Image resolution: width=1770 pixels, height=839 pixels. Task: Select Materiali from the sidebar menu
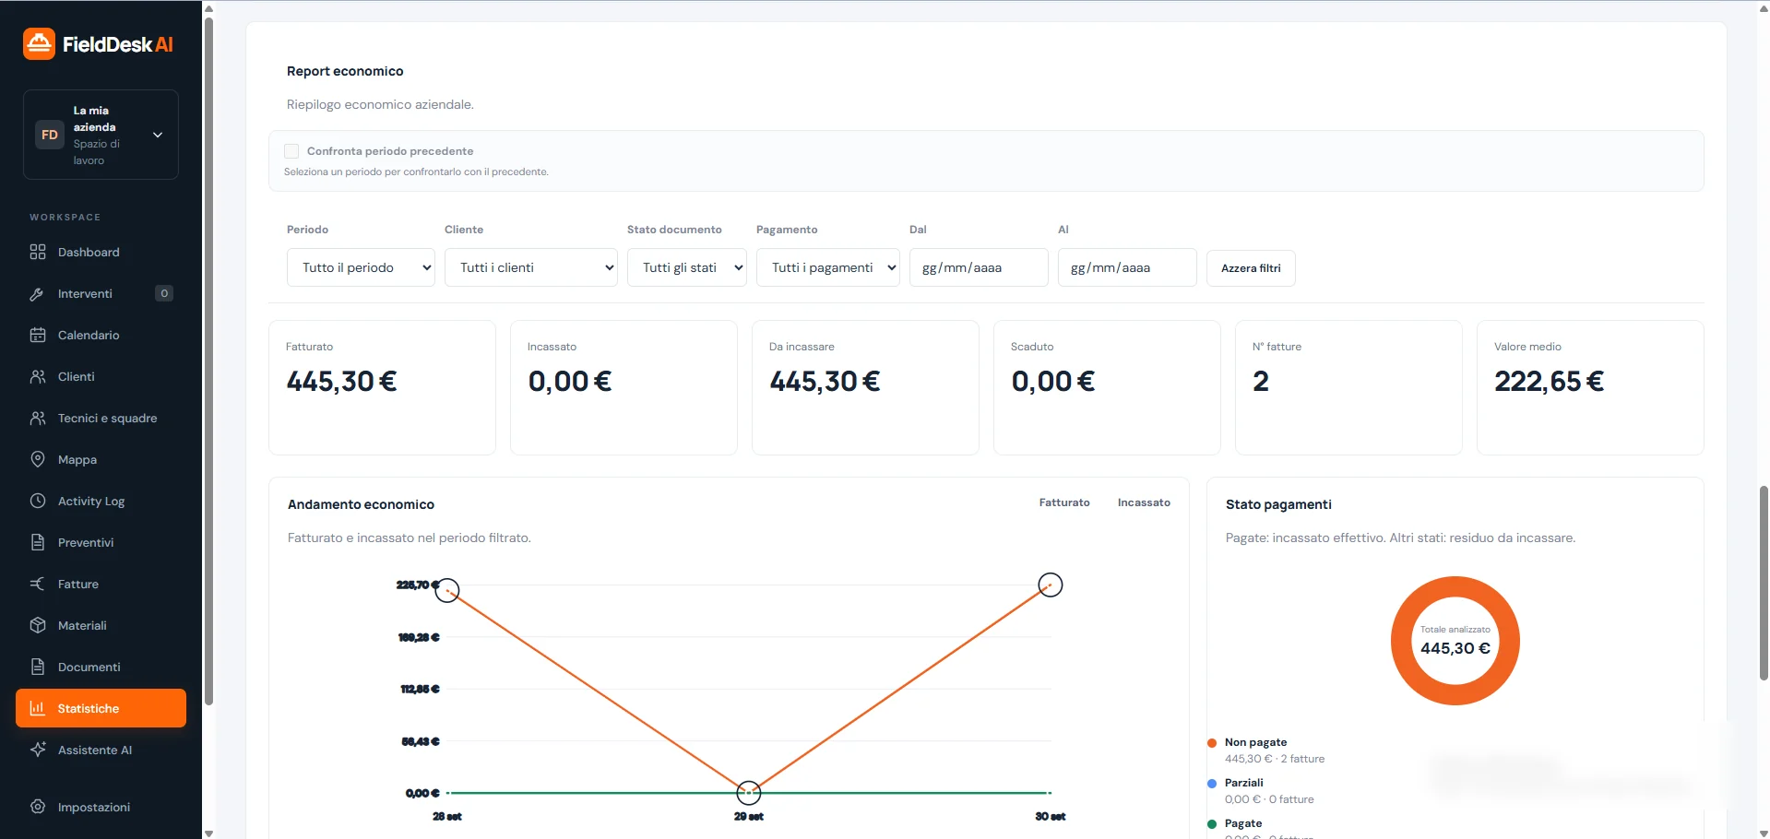pyautogui.click(x=101, y=625)
